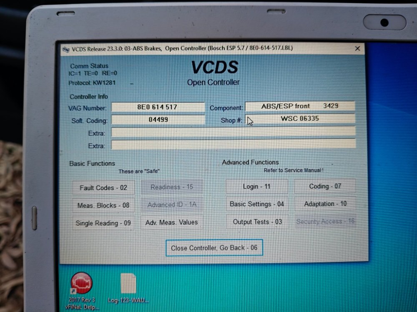Click the greyed-out Readiness - 15 button

tap(172, 187)
